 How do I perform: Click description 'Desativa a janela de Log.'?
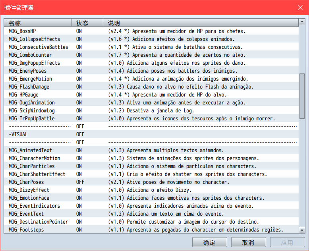(160, 111)
